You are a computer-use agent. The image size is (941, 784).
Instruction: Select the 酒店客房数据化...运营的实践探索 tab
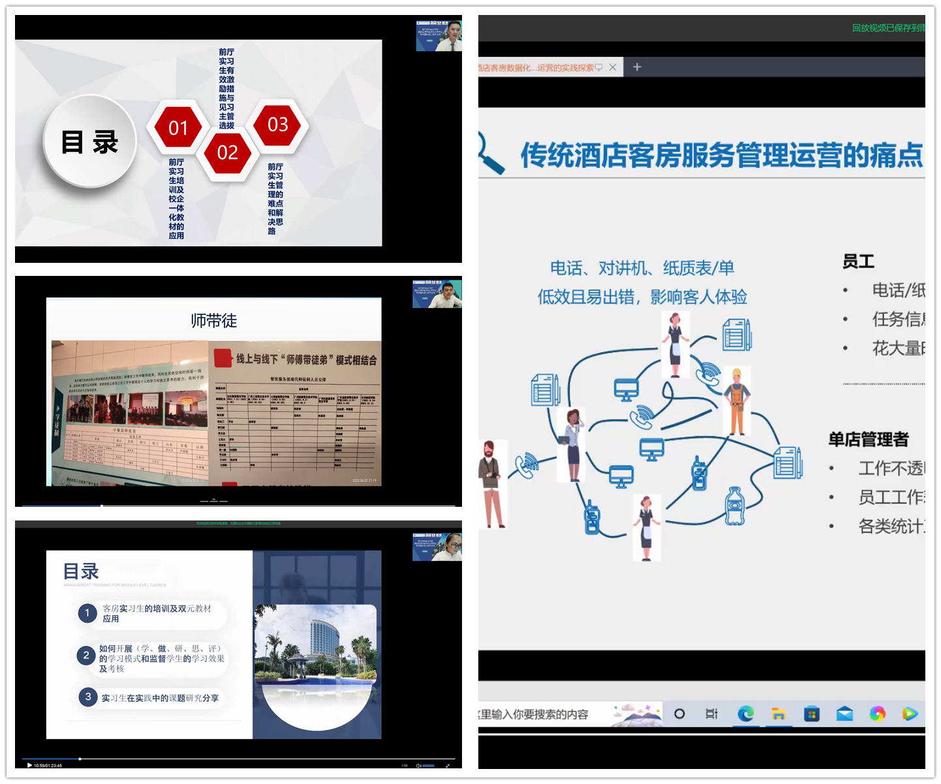(x=536, y=67)
